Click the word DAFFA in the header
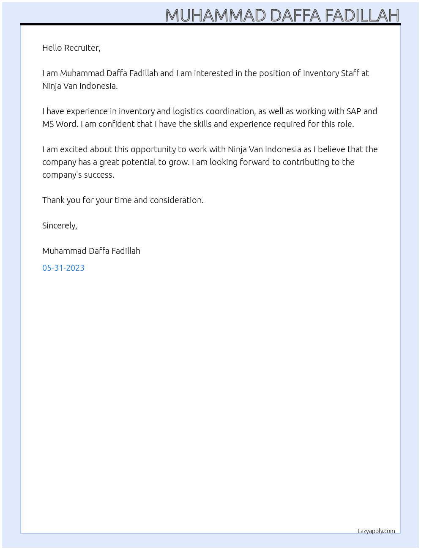 (x=295, y=15)
